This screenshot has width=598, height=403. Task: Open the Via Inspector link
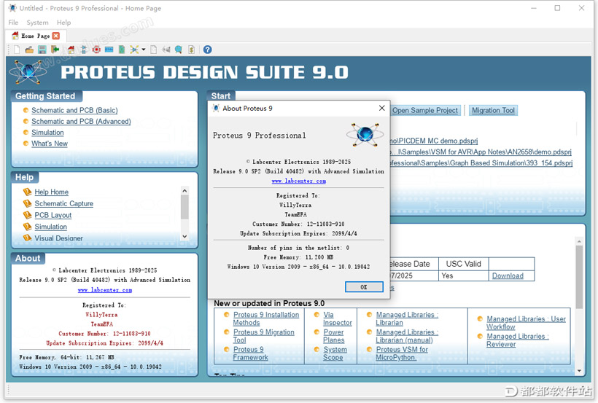point(338,318)
